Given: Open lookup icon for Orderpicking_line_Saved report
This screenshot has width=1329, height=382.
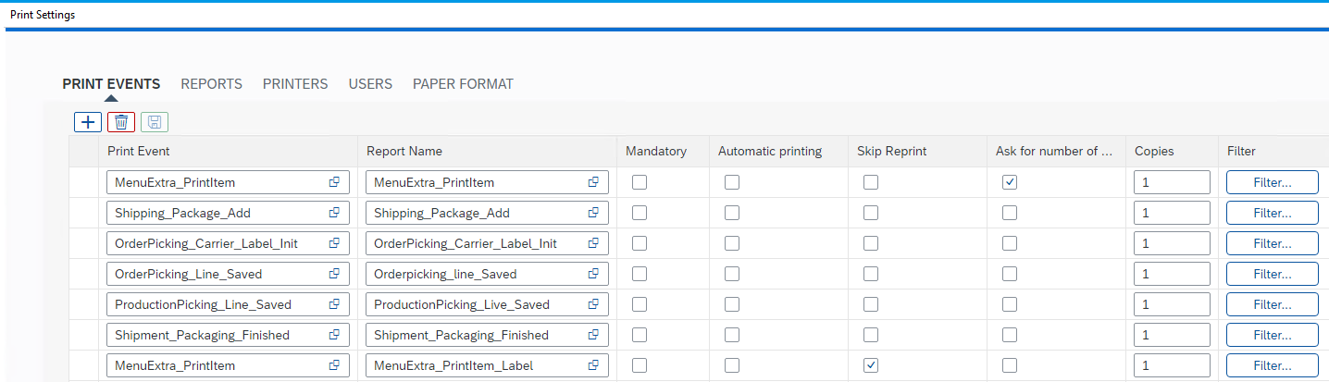Looking at the screenshot, I should coord(593,274).
